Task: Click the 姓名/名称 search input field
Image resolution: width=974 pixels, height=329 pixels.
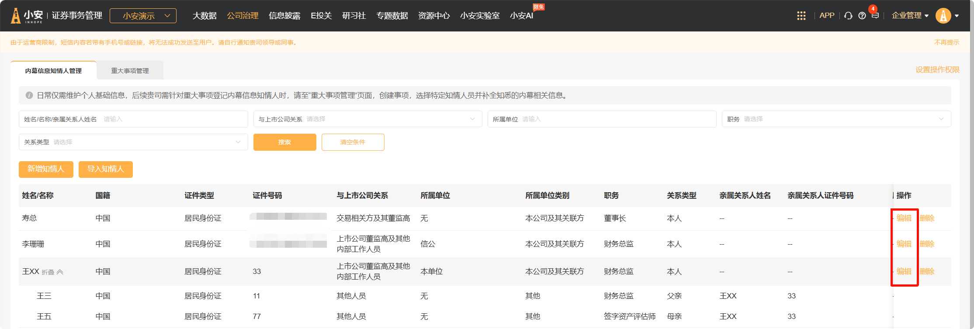Action: (174, 119)
